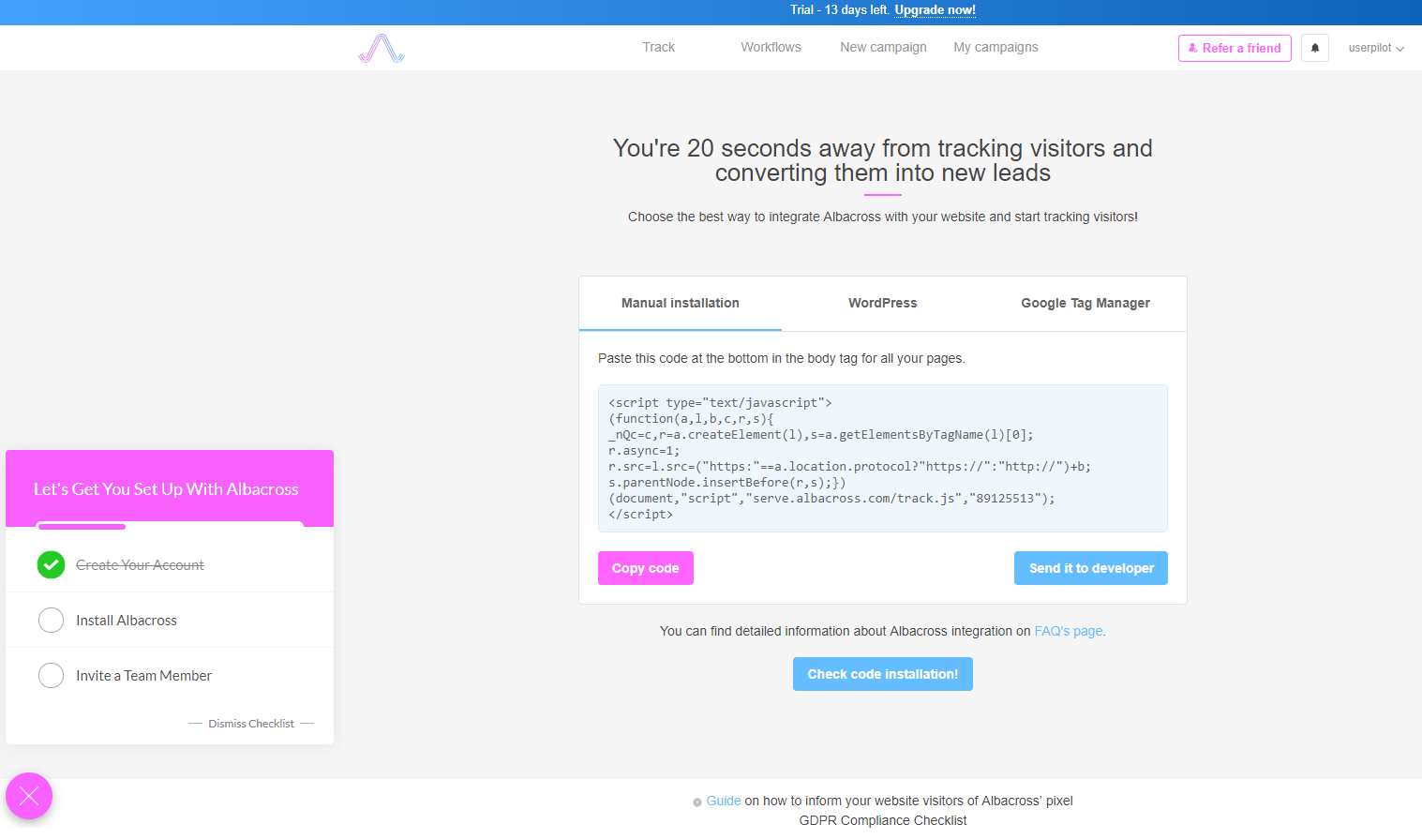Open the Workflows menu item

tap(771, 47)
